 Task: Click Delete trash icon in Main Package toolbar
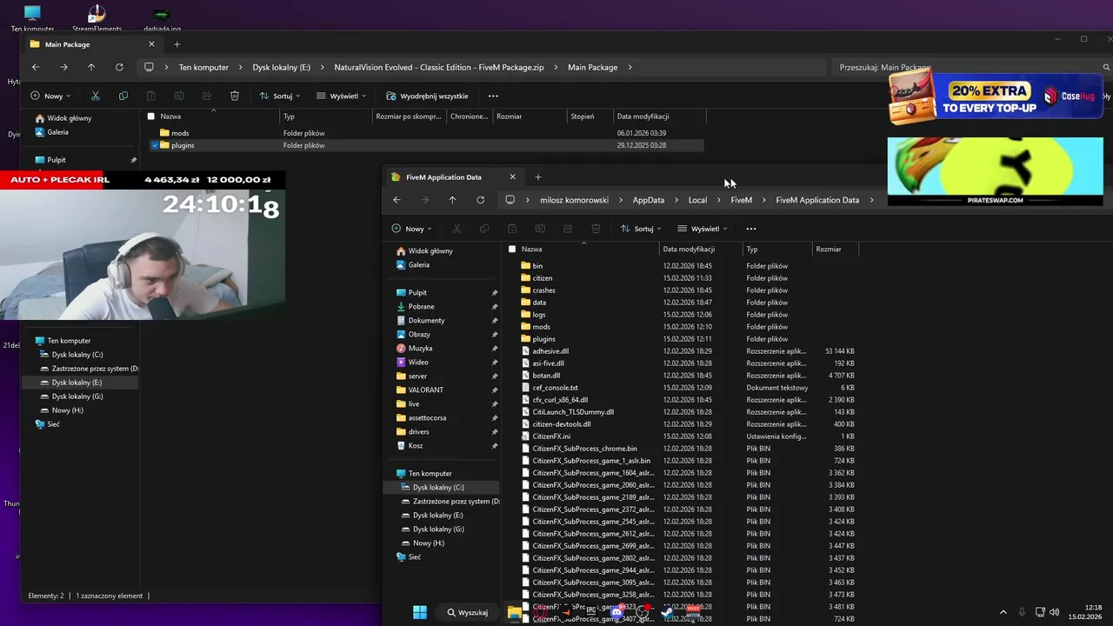(235, 96)
